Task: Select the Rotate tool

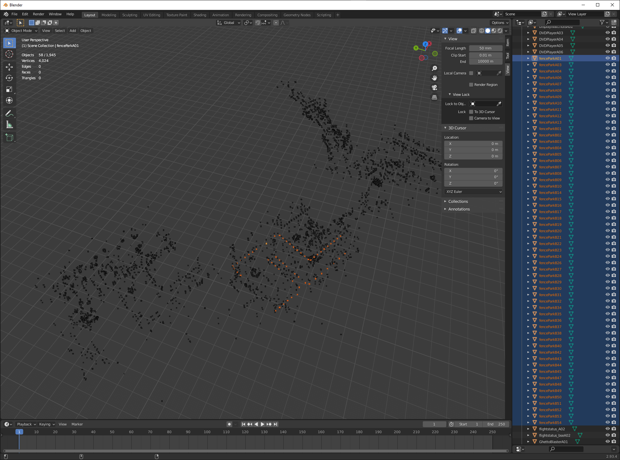Action: tap(9, 78)
